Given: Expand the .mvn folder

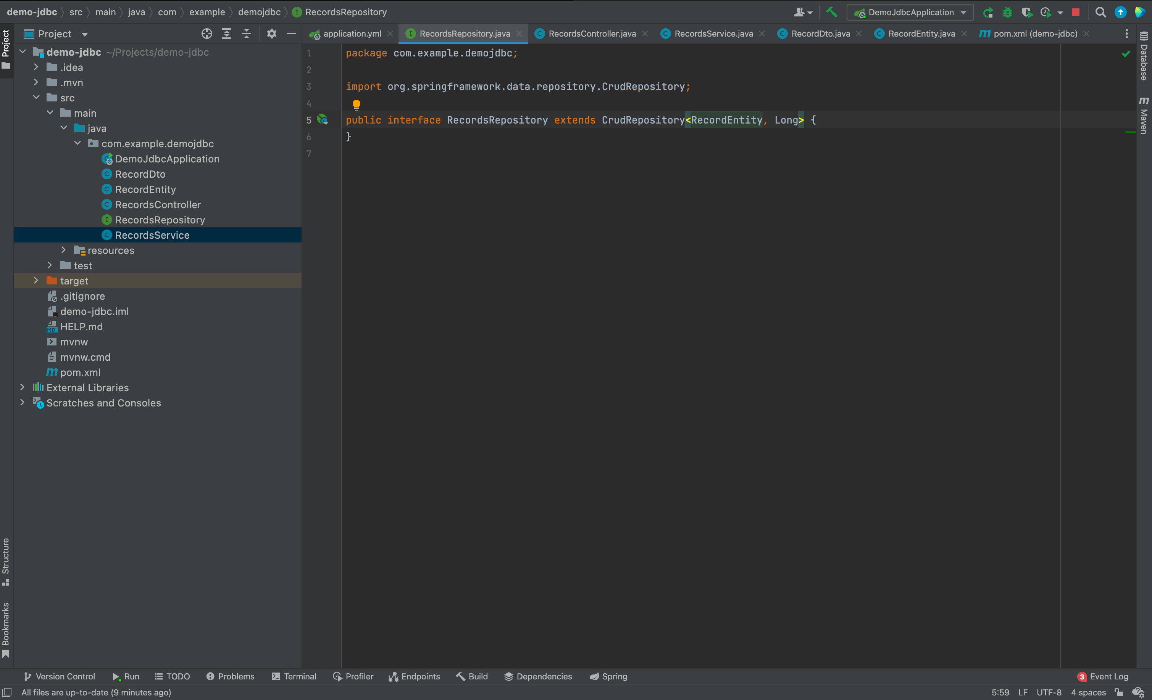Looking at the screenshot, I should (x=36, y=82).
